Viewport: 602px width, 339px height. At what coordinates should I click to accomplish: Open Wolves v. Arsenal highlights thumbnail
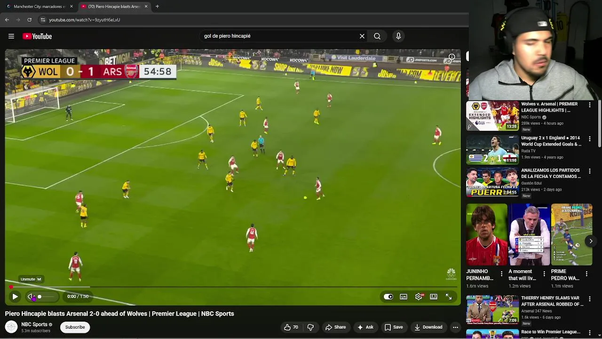tap(492, 115)
